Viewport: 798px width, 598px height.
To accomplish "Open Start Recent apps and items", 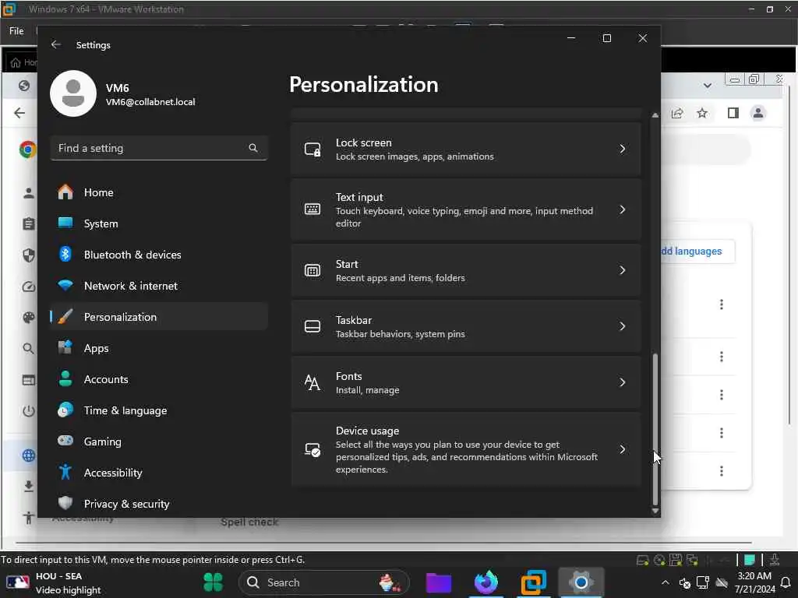I will 466,270.
